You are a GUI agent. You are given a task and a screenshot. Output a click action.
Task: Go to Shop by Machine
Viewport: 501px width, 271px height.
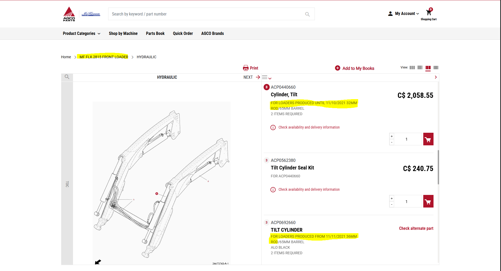click(x=123, y=34)
